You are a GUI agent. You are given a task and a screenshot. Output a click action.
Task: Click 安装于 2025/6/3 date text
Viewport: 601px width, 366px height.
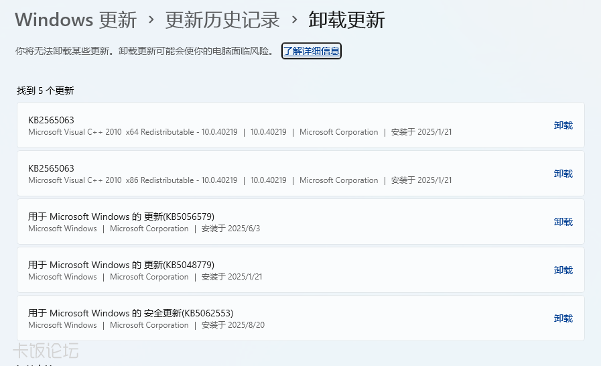(230, 229)
